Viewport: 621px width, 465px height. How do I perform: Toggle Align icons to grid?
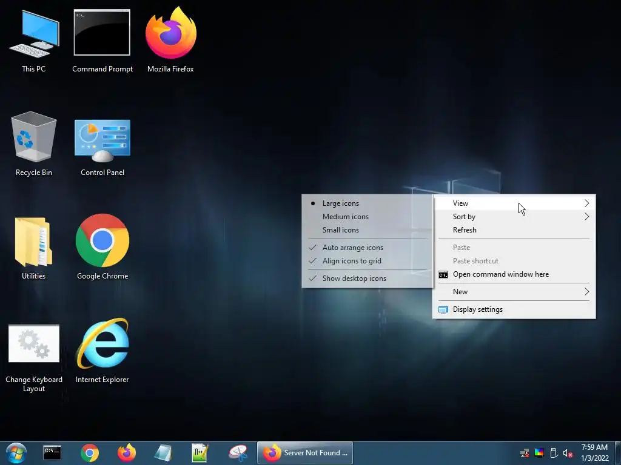coord(367,261)
